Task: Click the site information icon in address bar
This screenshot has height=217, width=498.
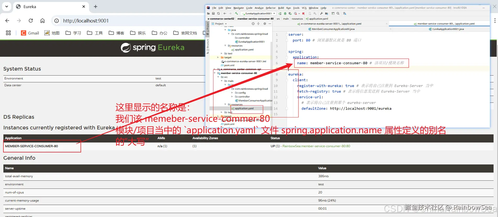Action: [56, 21]
